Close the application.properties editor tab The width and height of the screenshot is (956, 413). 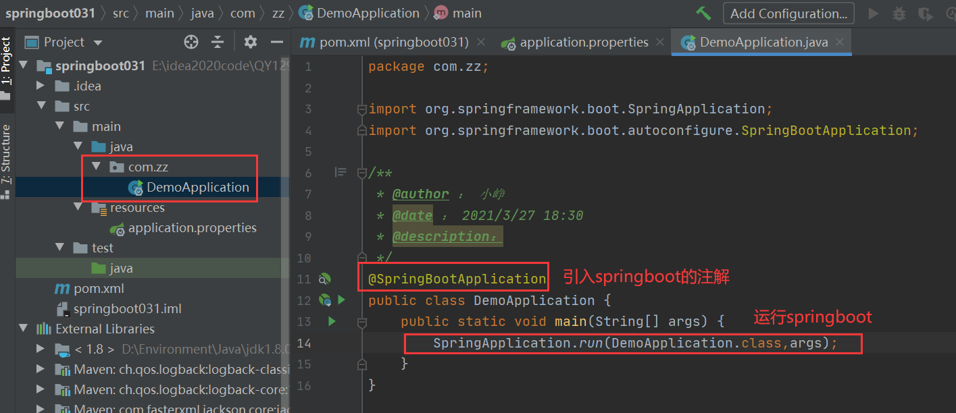[x=660, y=42]
